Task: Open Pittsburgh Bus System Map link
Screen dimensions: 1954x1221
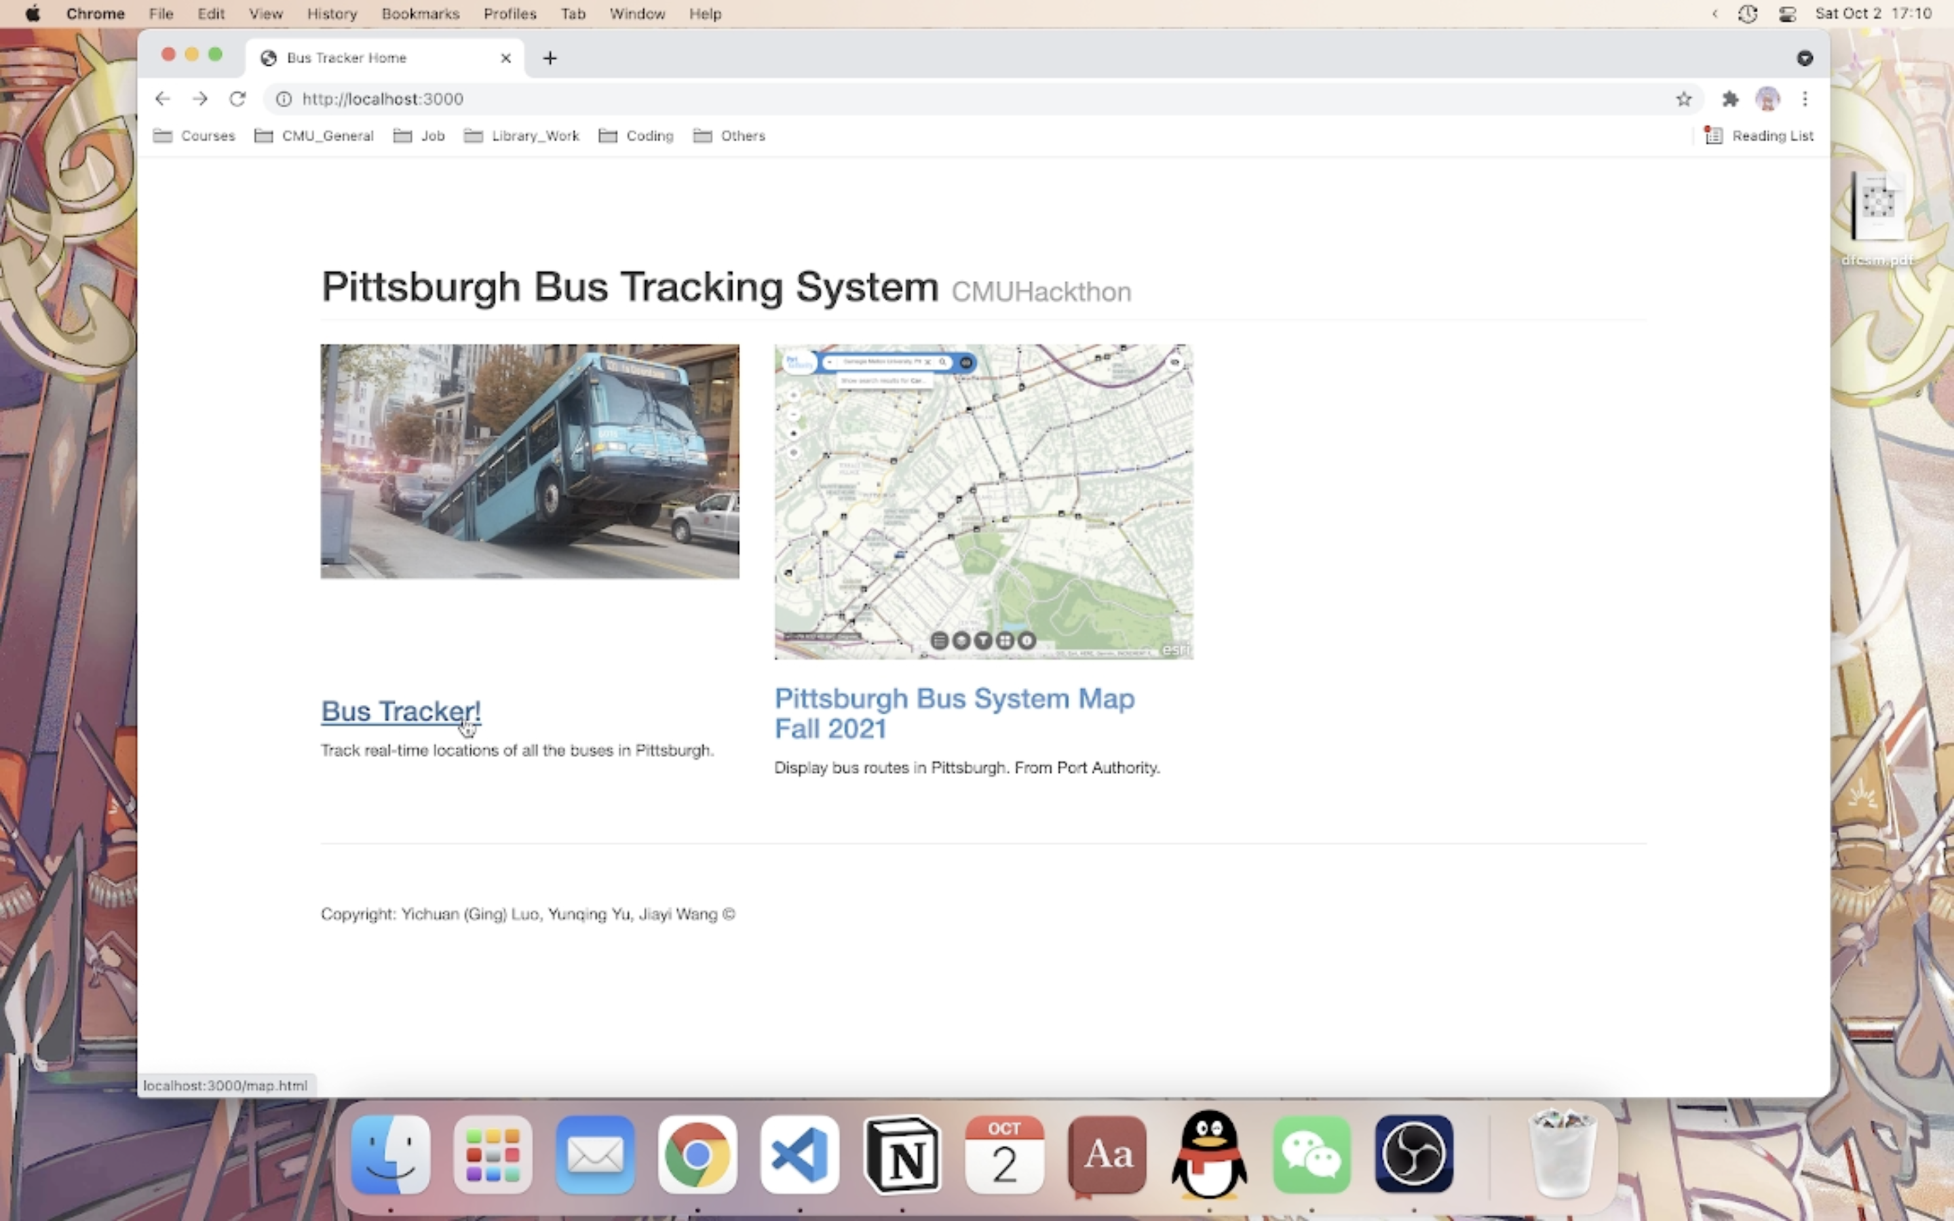Action: [953, 713]
